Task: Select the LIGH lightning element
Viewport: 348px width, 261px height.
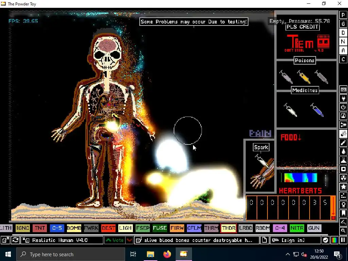Action: point(125,228)
